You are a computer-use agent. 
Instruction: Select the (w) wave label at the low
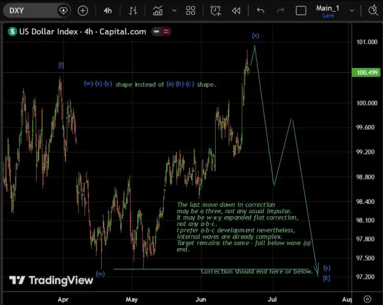100,274
